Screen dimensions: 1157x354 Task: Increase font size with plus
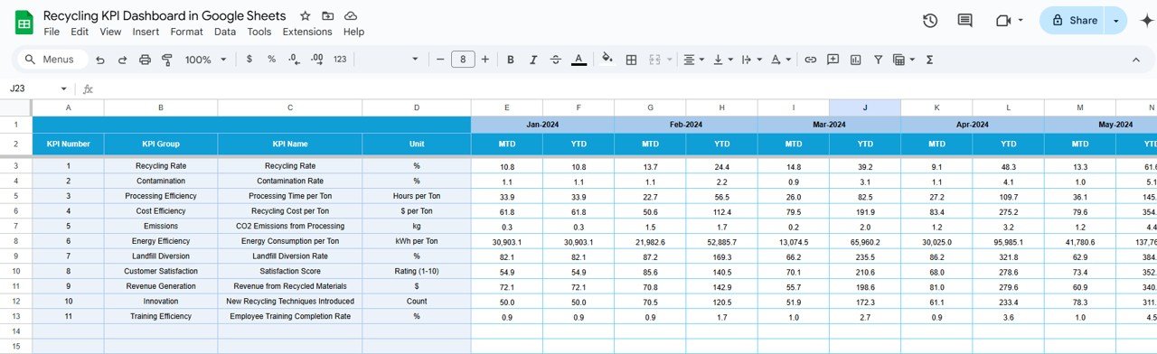click(x=485, y=60)
